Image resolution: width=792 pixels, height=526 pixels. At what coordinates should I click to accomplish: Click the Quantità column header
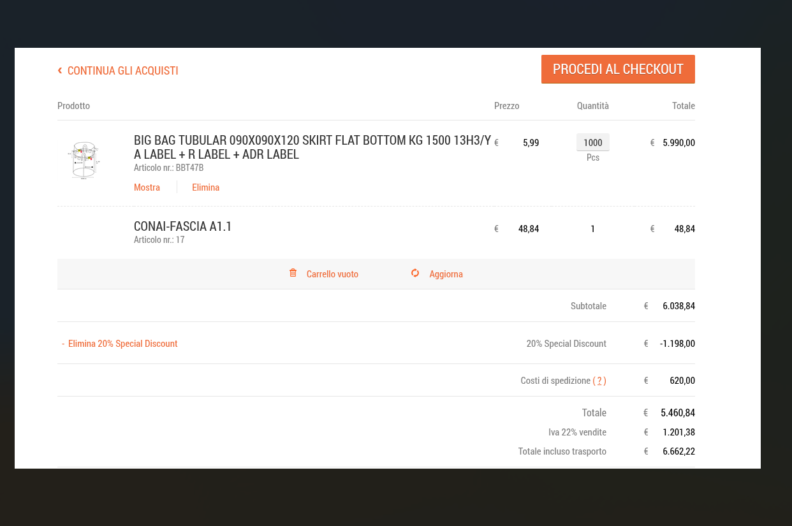[592, 106]
